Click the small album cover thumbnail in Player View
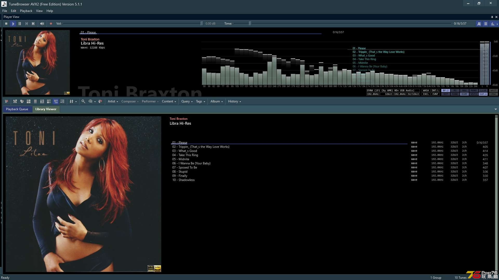The image size is (499, 280). [37, 62]
